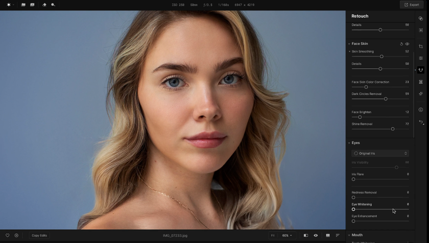Screen dimensions: 429x243
Task: Open the info icon in sidebar
Action: [421, 110]
